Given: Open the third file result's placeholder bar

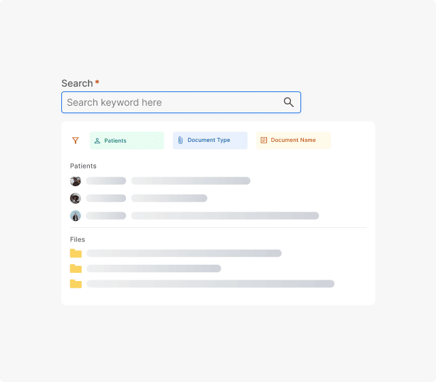Looking at the screenshot, I should click(210, 284).
